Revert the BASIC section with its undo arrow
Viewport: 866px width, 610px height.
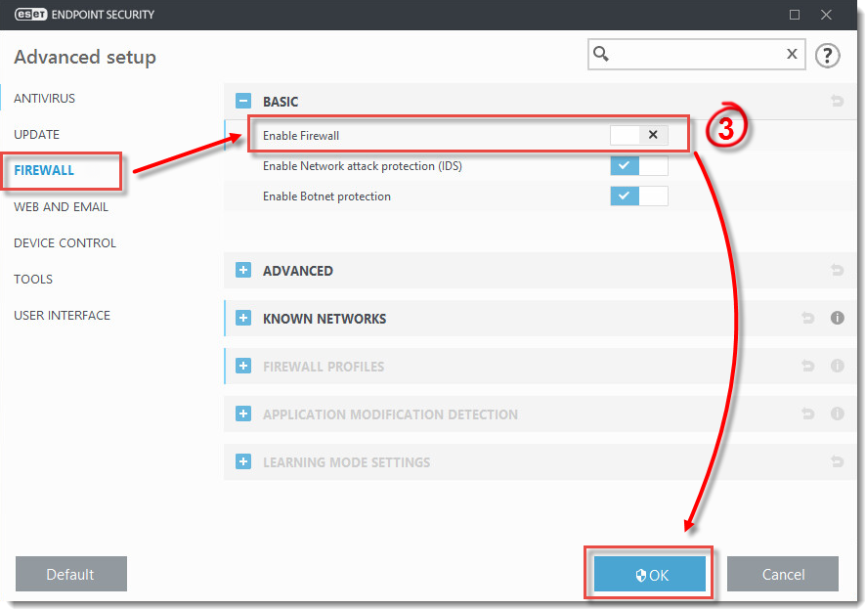[837, 101]
